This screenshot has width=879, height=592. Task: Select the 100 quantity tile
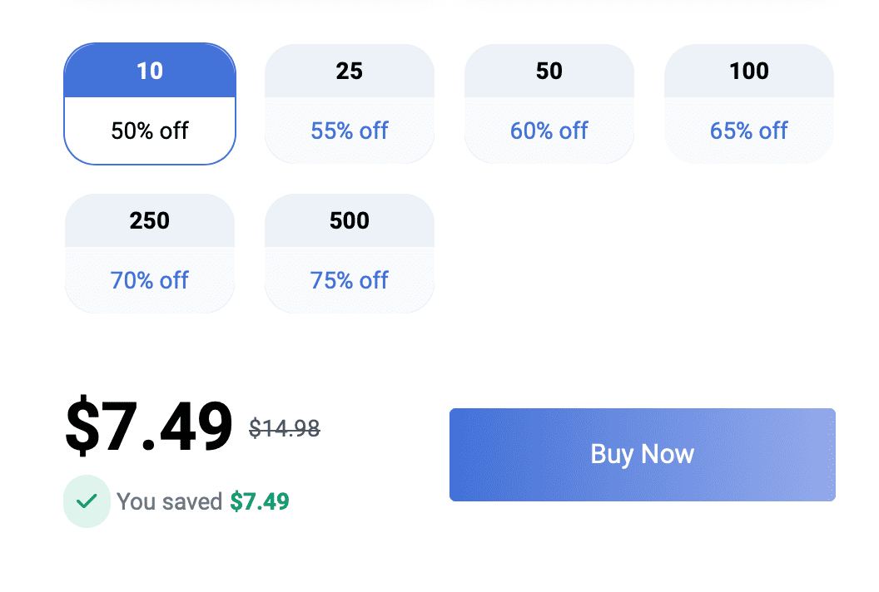pos(748,103)
